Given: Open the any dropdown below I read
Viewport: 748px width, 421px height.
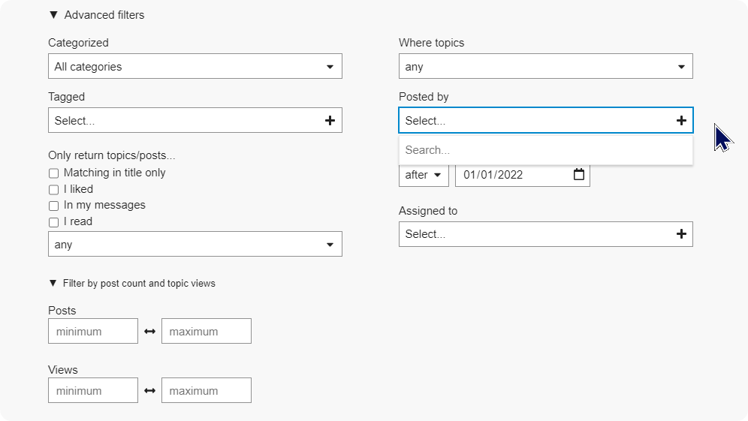Looking at the screenshot, I should [195, 244].
